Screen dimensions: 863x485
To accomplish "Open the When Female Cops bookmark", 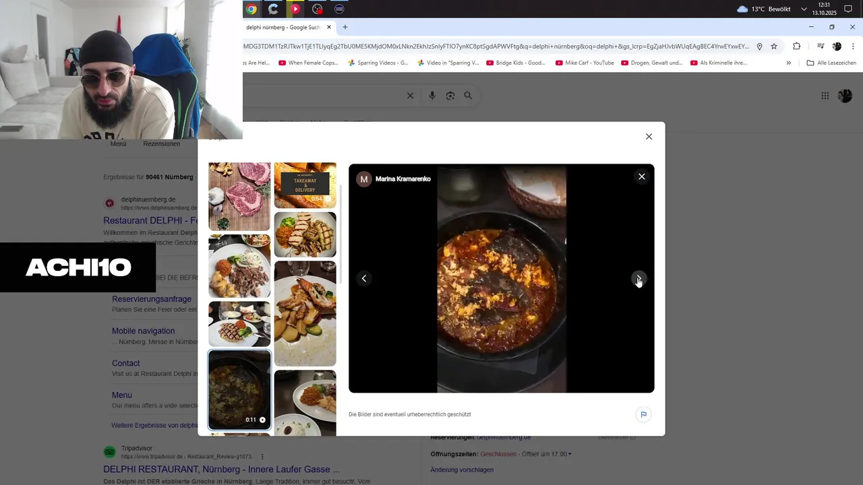I will [x=308, y=63].
